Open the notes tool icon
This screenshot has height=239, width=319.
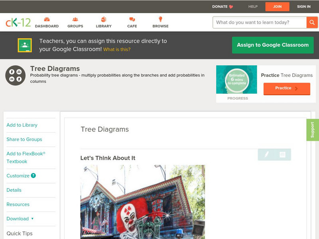pyautogui.click(x=282, y=155)
